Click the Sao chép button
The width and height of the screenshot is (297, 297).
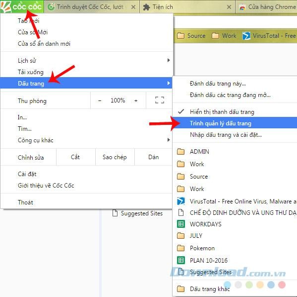[x=115, y=157]
